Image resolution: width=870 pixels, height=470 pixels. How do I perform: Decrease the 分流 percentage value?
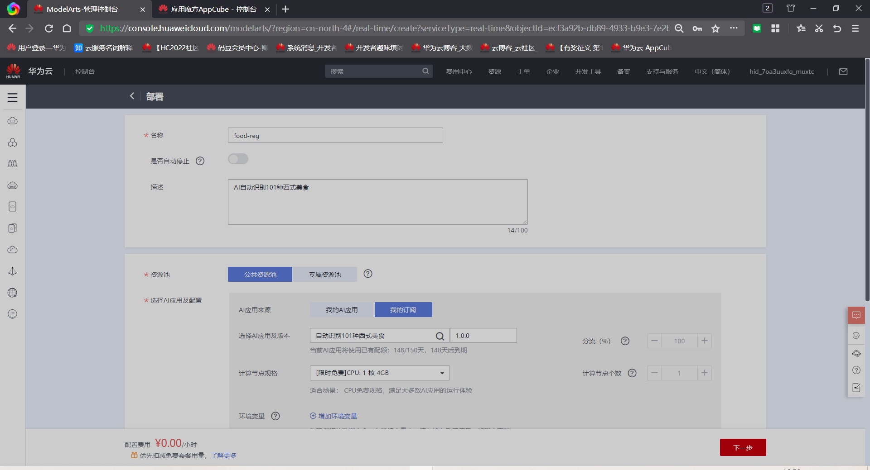point(654,341)
